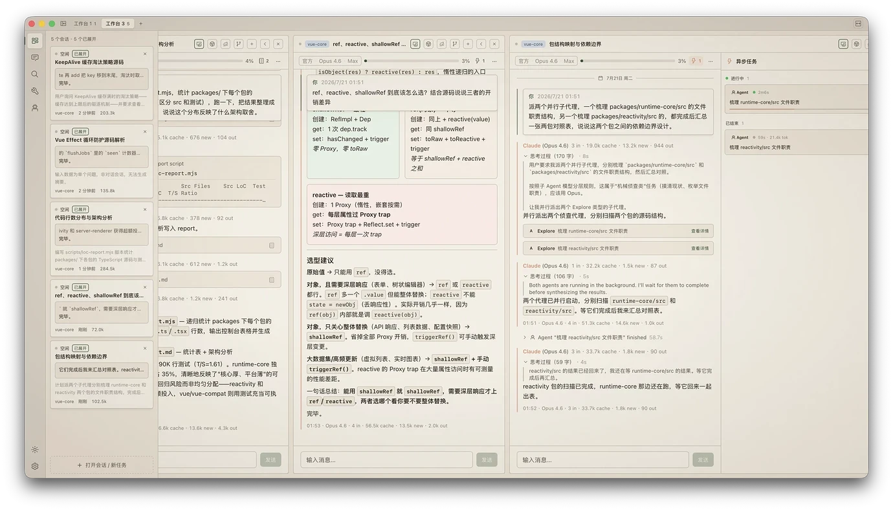This screenshot has height=510, width=893.
Task: Switch to the 工作台 1 tab
Action: (x=85, y=23)
